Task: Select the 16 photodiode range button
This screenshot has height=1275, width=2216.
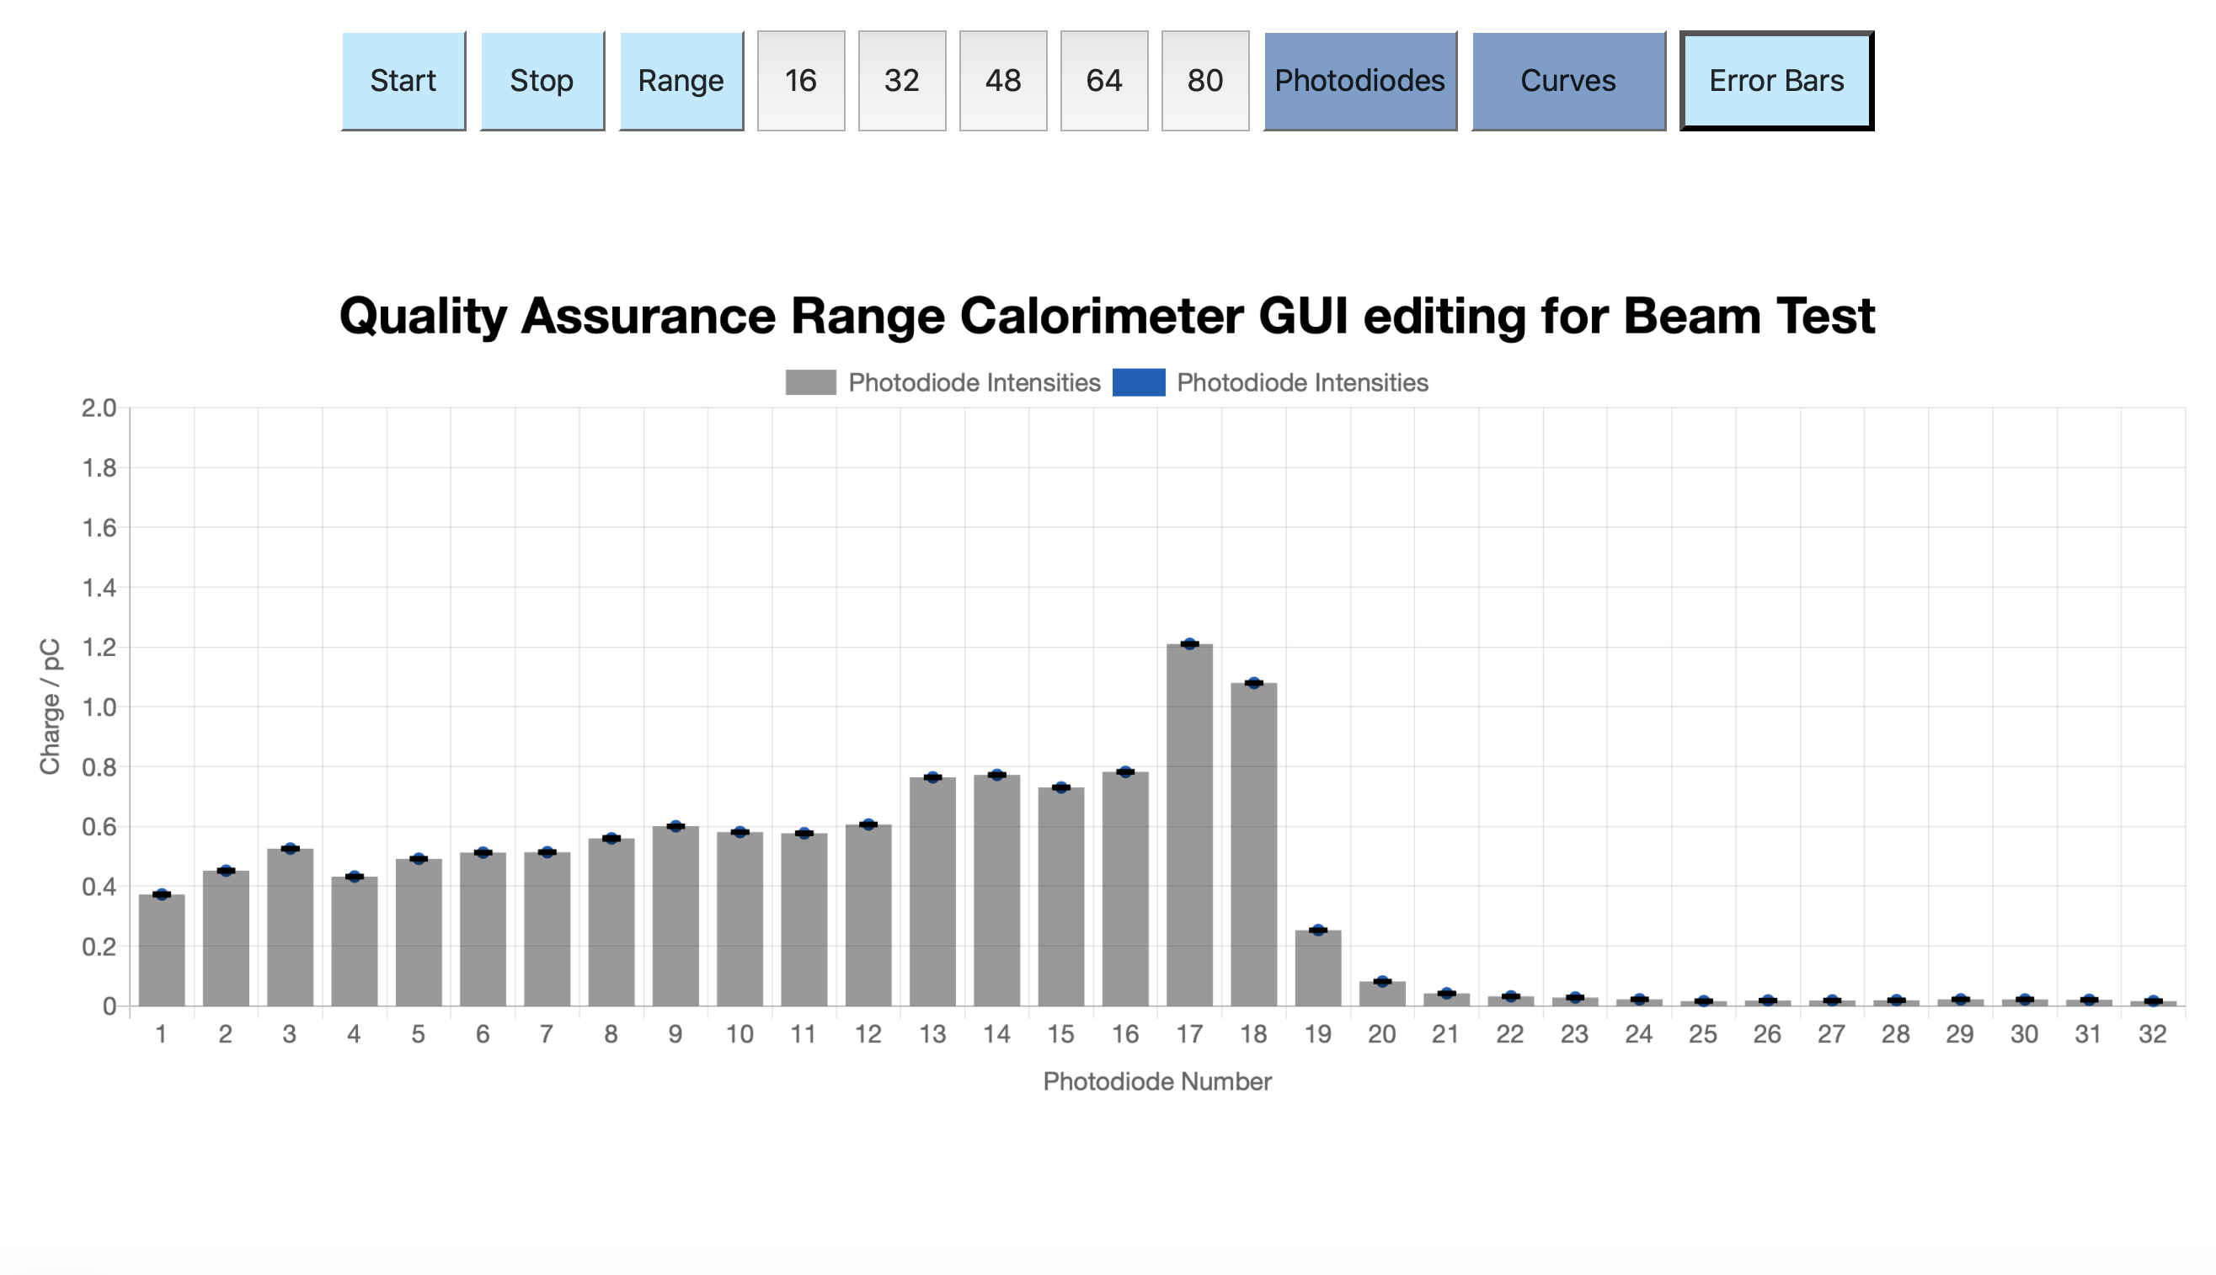Action: (801, 81)
